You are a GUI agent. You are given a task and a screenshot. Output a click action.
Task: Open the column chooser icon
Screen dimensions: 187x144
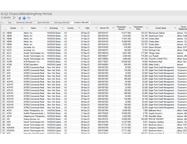click(x=28, y=18)
